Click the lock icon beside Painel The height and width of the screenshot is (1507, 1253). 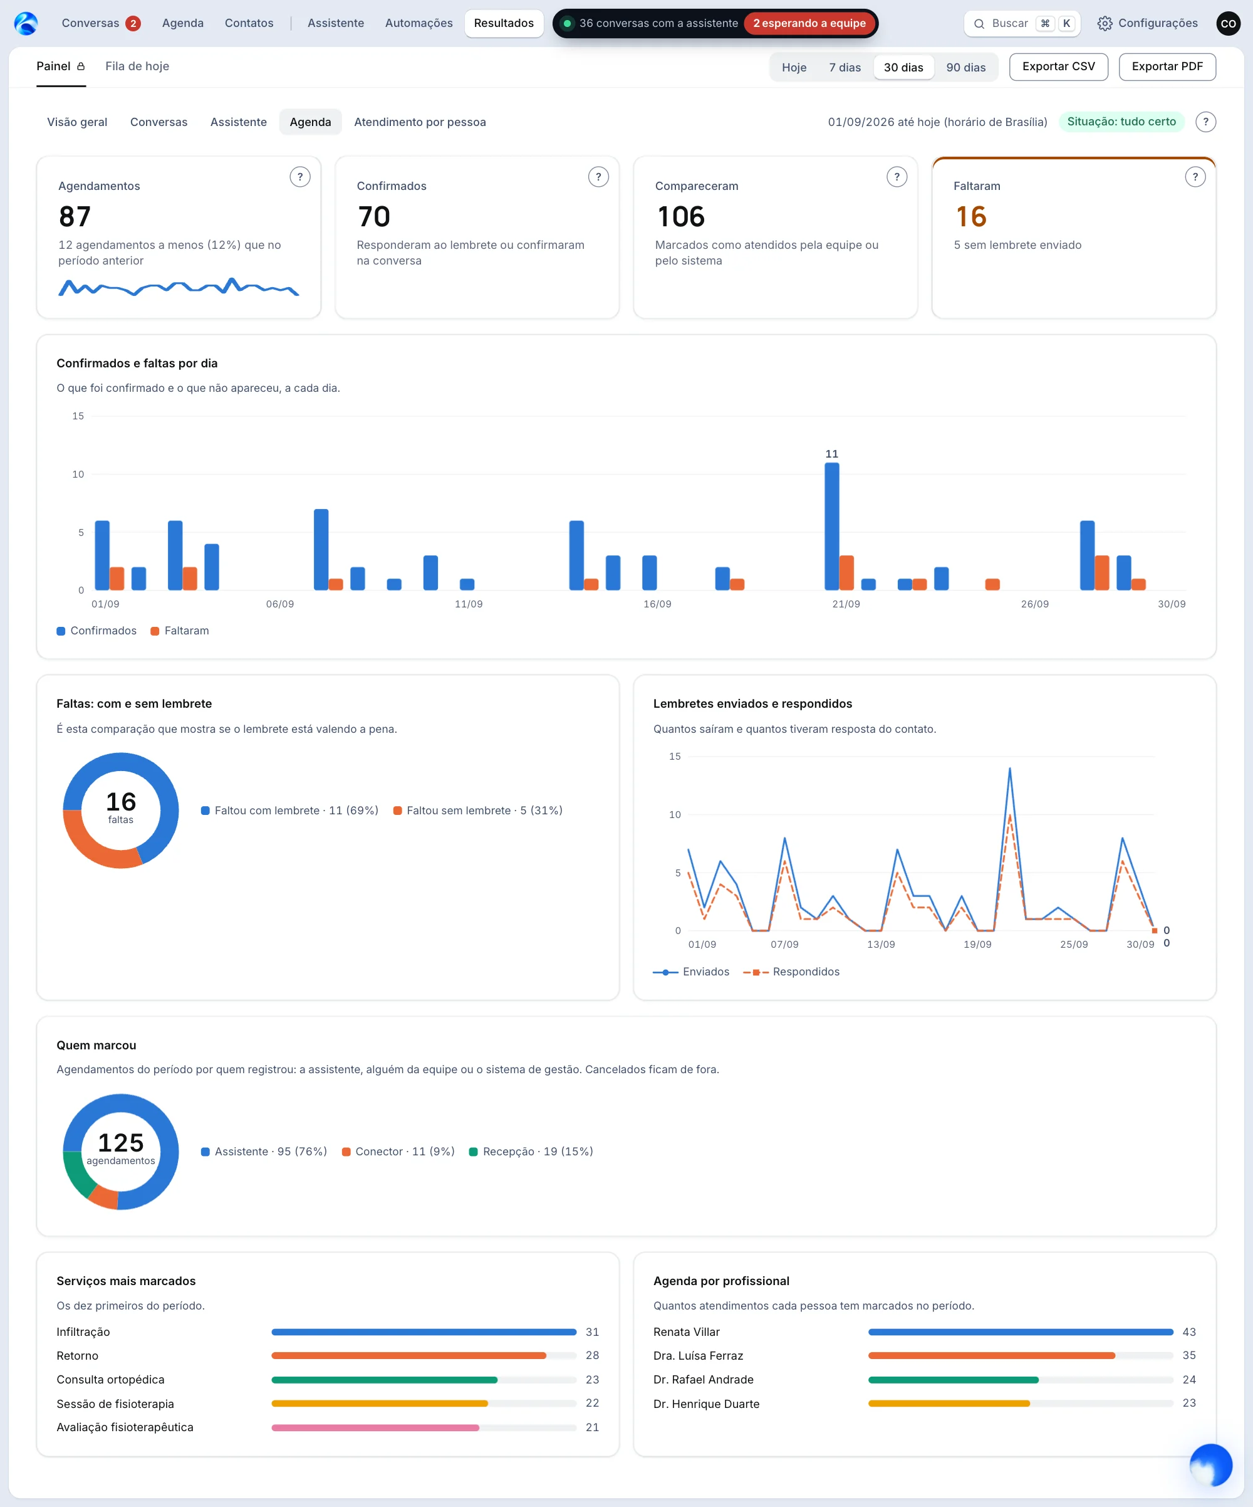coord(81,66)
